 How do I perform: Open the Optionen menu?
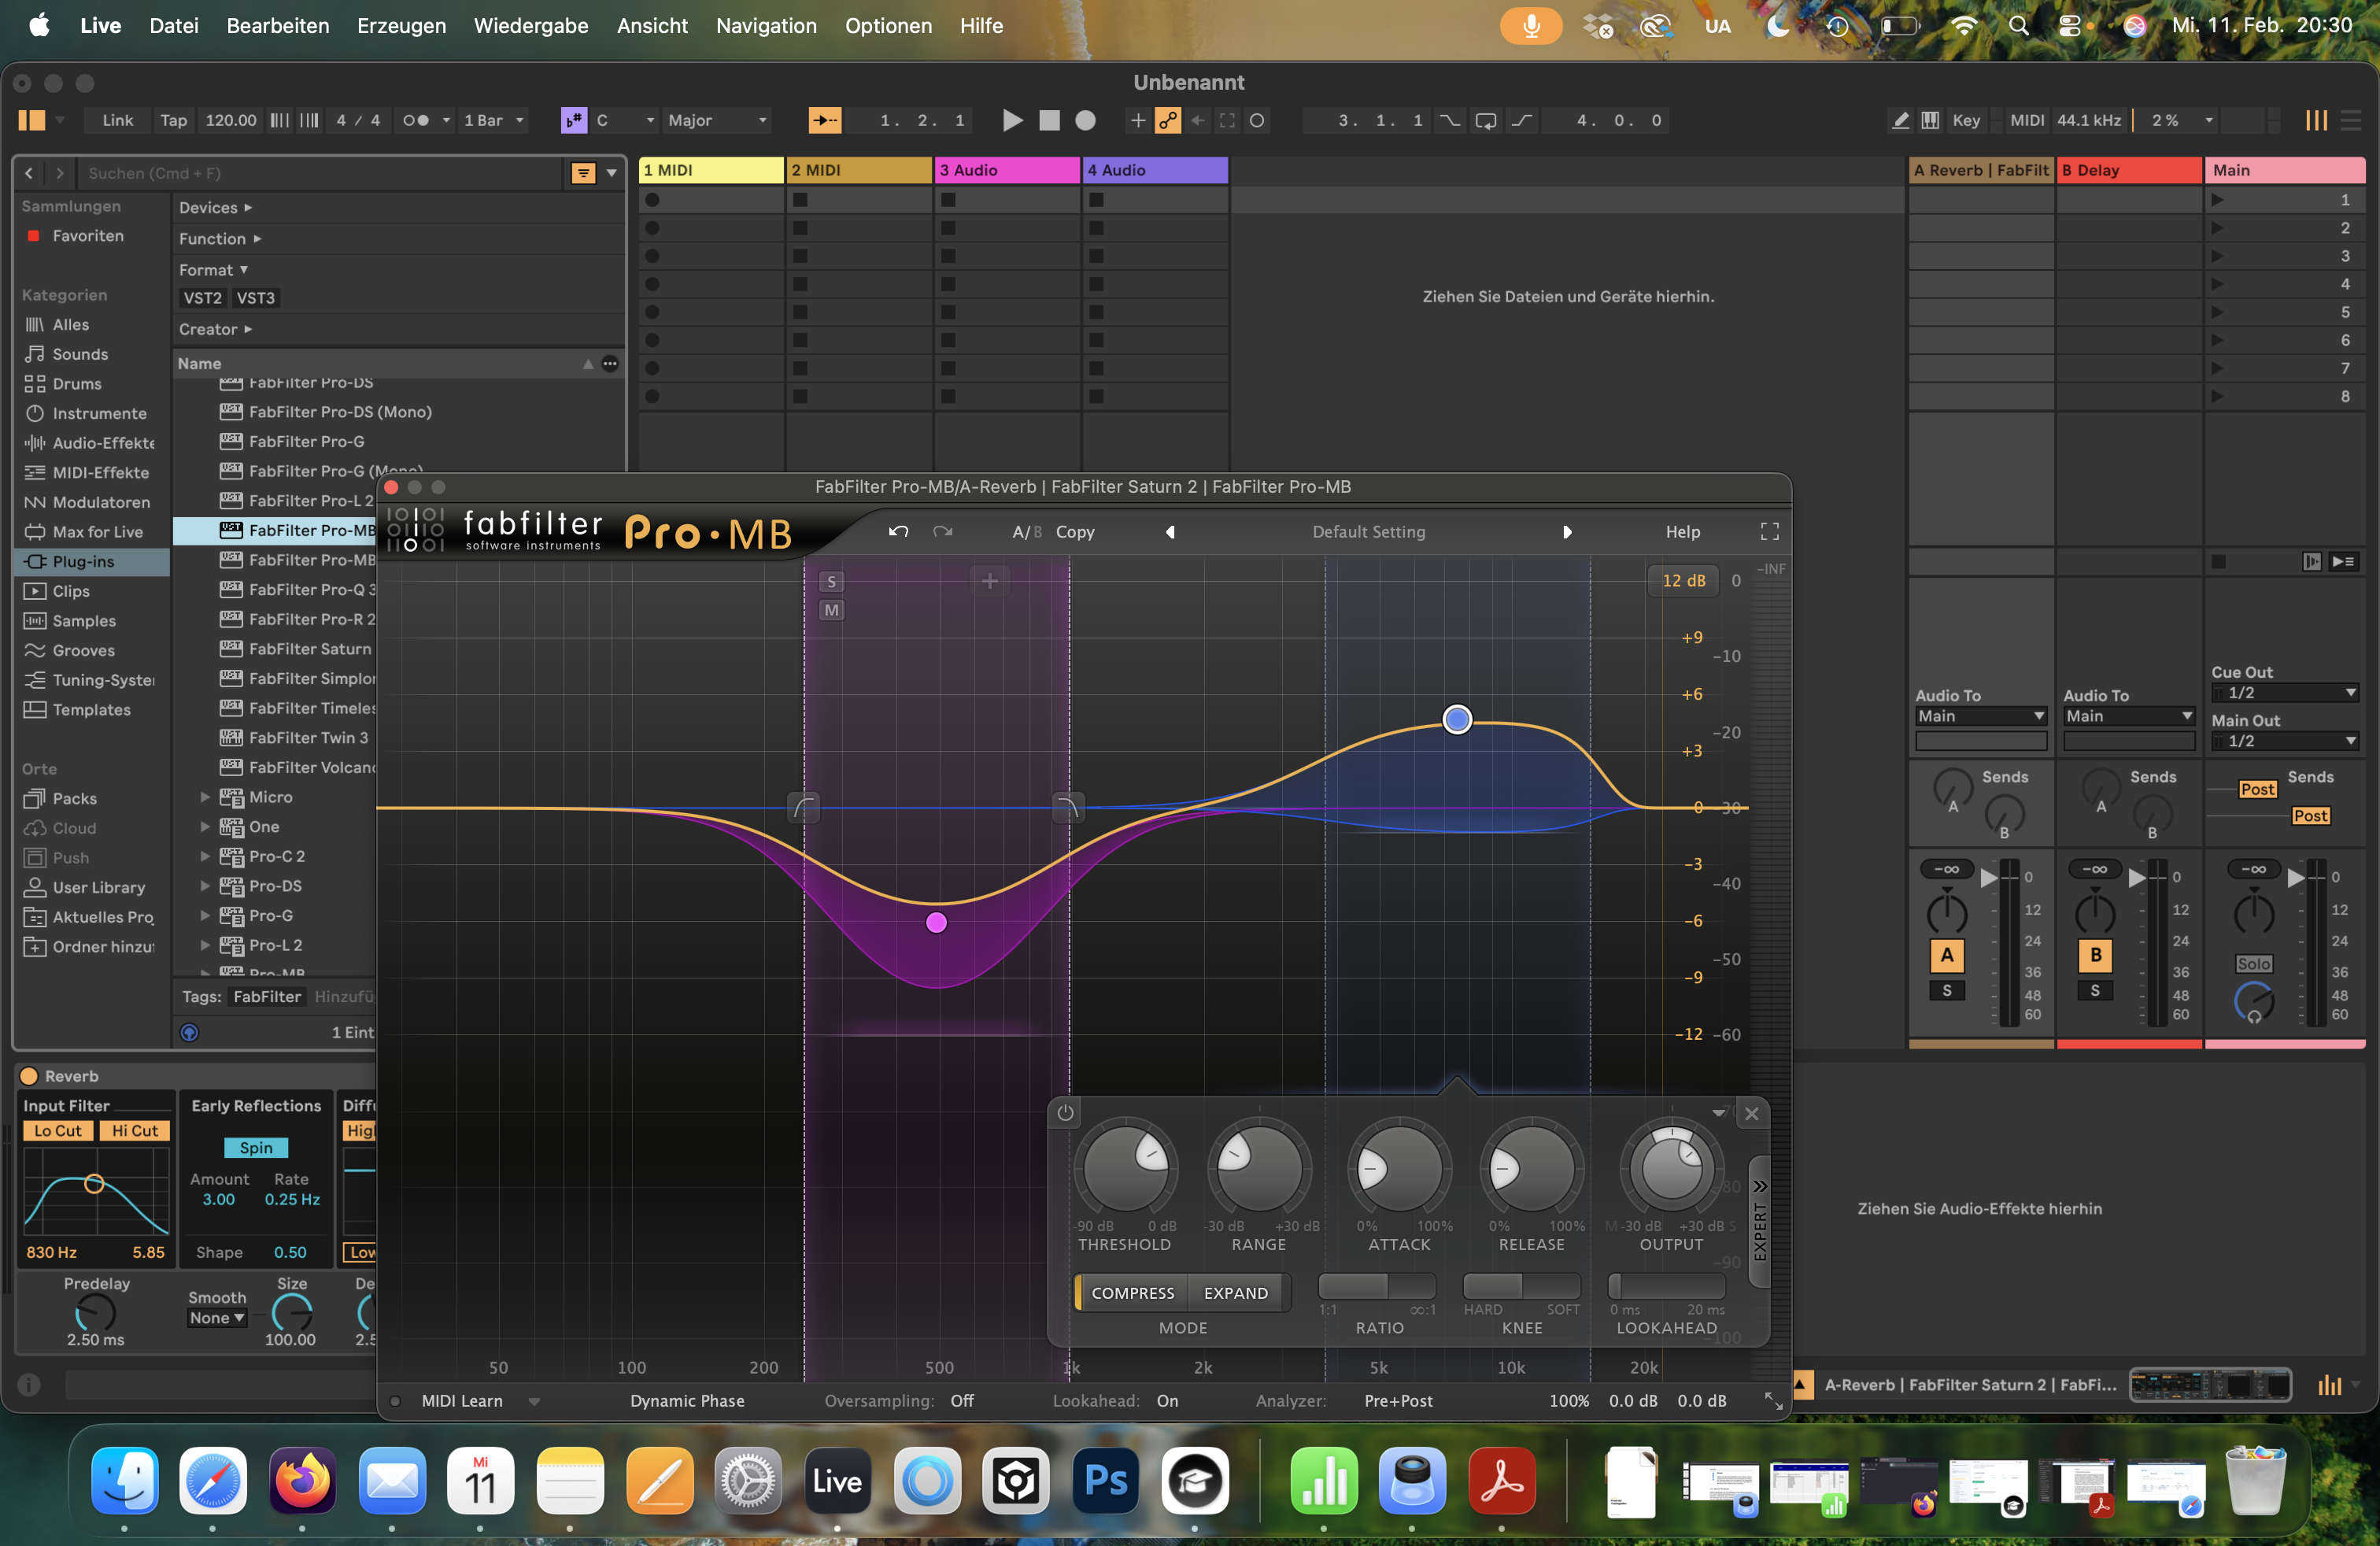887,26
